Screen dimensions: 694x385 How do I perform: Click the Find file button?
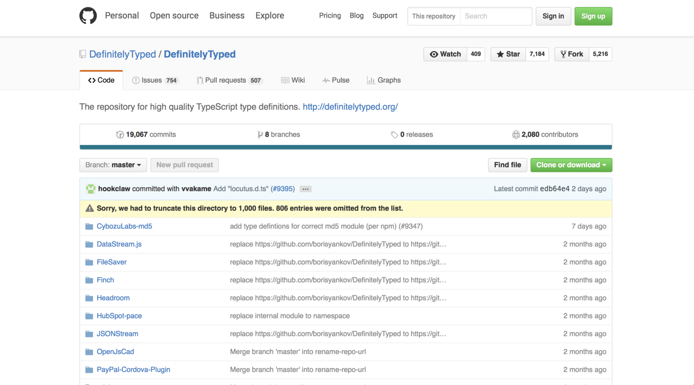(507, 165)
